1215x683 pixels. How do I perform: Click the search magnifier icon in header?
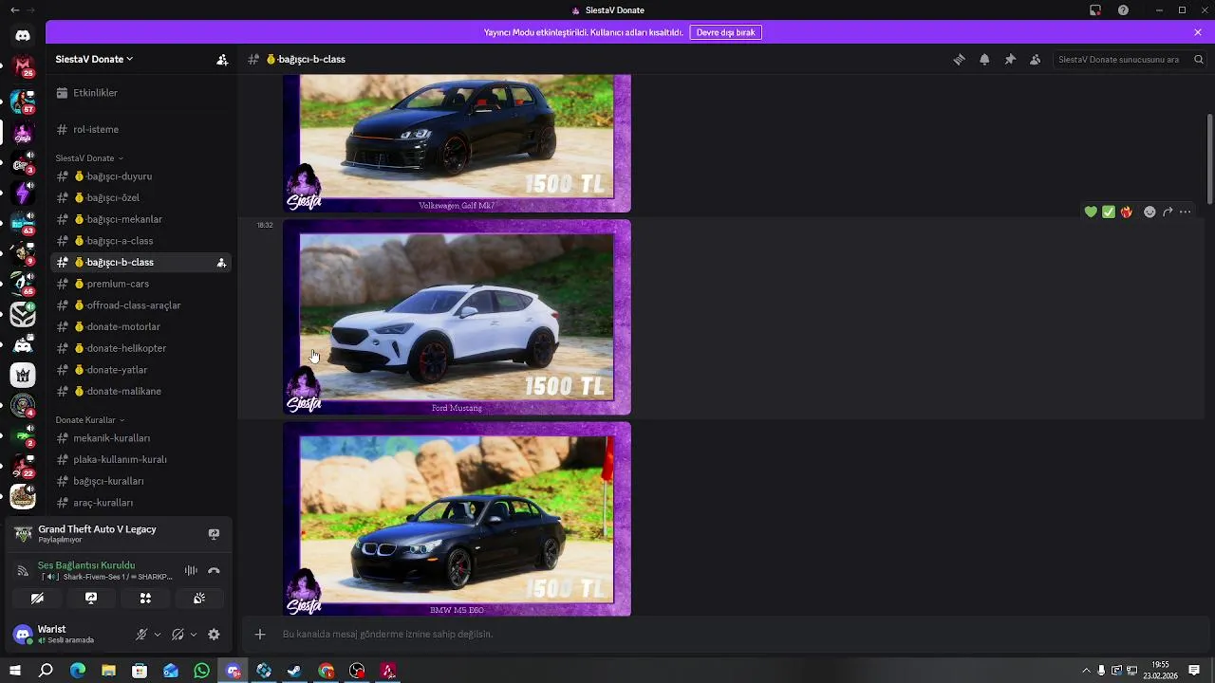pos(1199,59)
